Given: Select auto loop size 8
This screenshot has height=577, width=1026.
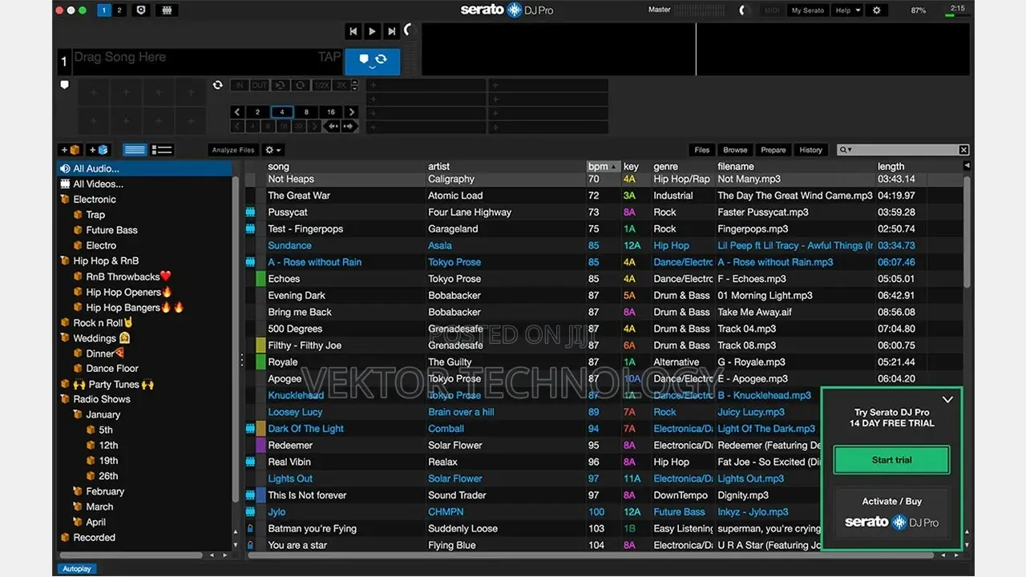Looking at the screenshot, I should point(306,112).
